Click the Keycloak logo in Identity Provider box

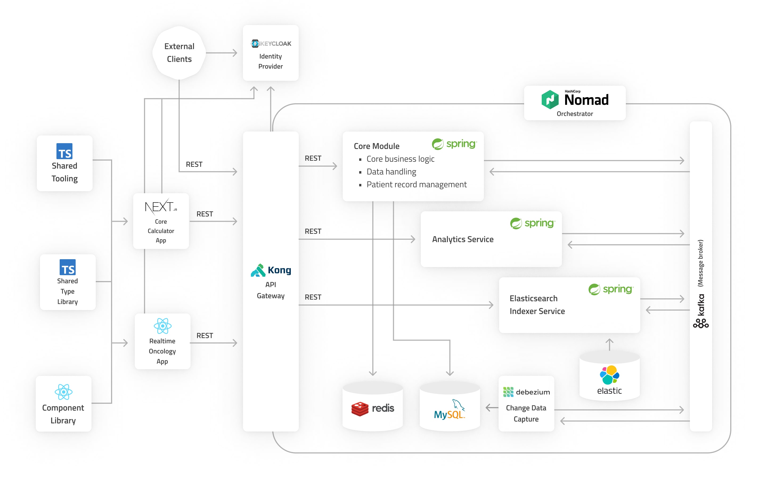click(271, 43)
